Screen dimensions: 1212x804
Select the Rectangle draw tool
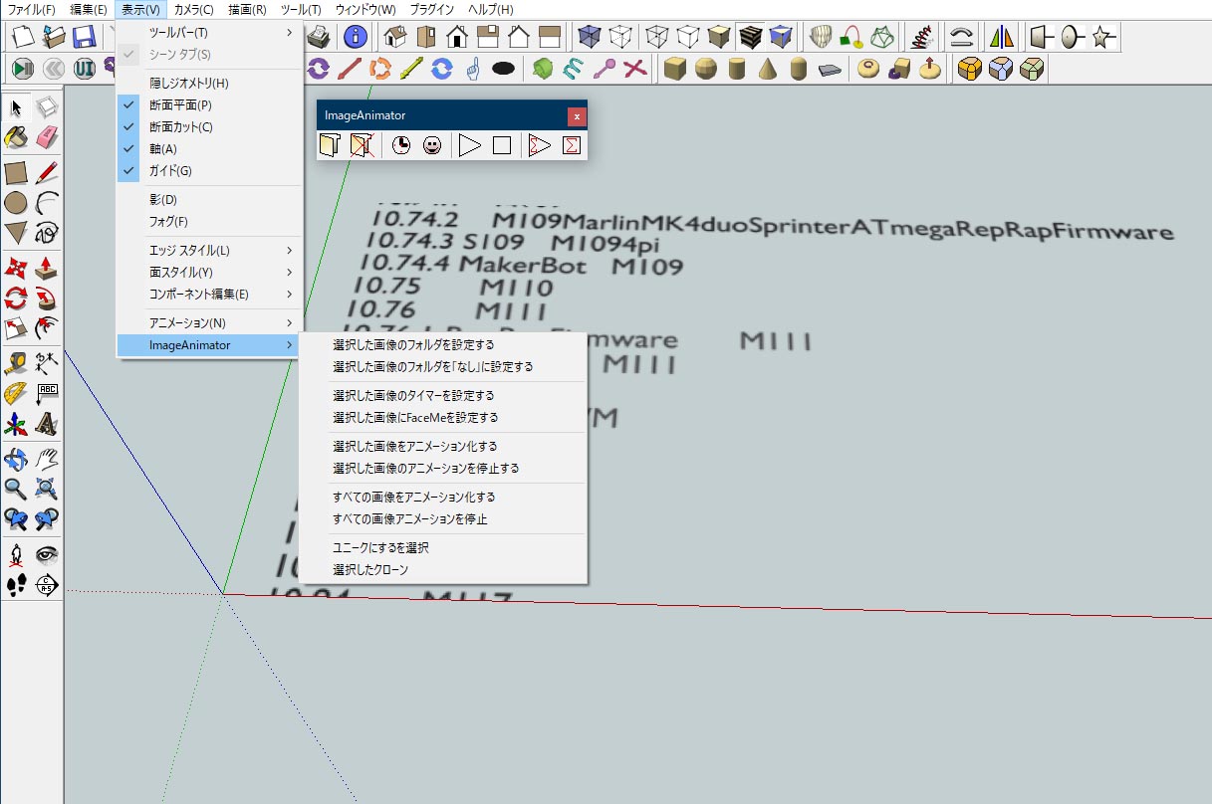(x=14, y=172)
